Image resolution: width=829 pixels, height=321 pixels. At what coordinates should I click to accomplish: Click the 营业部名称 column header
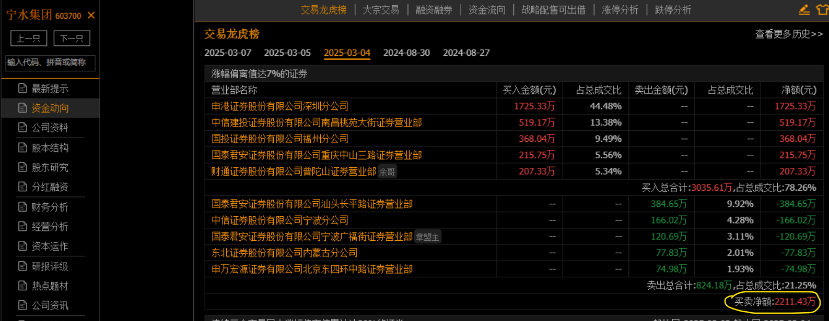click(x=234, y=90)
